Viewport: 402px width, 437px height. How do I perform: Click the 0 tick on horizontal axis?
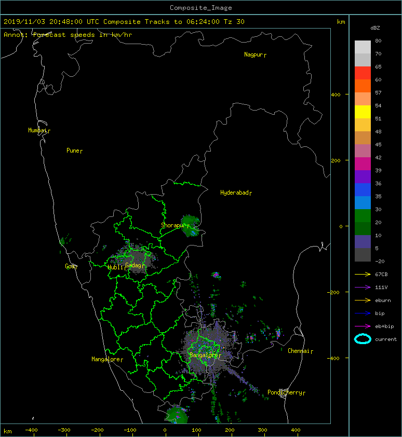165,430
